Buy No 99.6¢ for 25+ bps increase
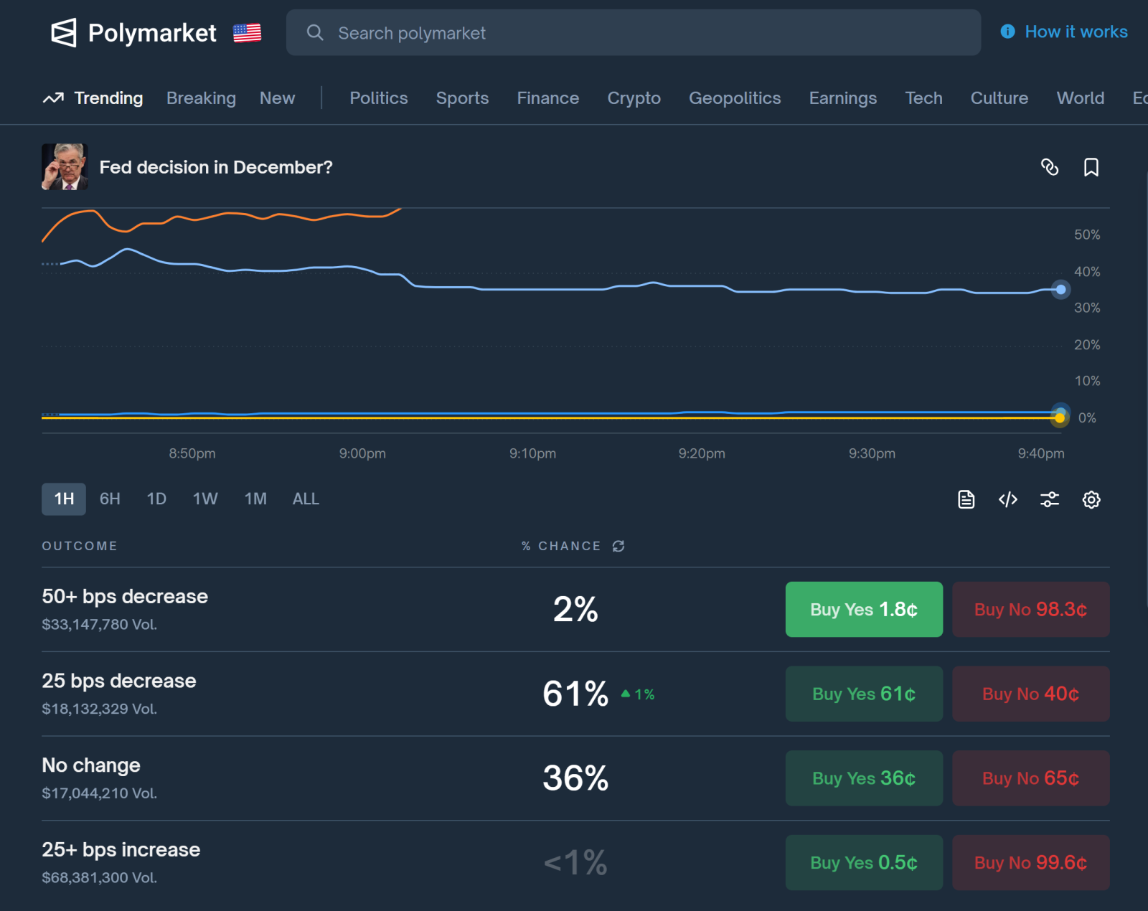 click(1030, 863)
